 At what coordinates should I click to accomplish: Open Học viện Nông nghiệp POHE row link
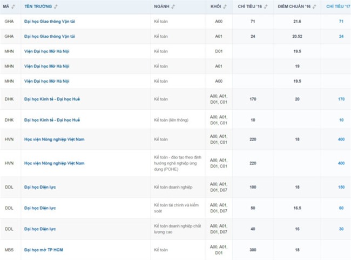click(54, 163)
